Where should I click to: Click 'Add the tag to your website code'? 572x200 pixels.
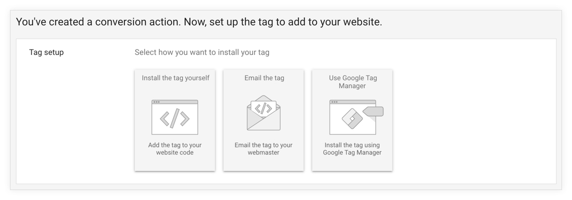175,149
